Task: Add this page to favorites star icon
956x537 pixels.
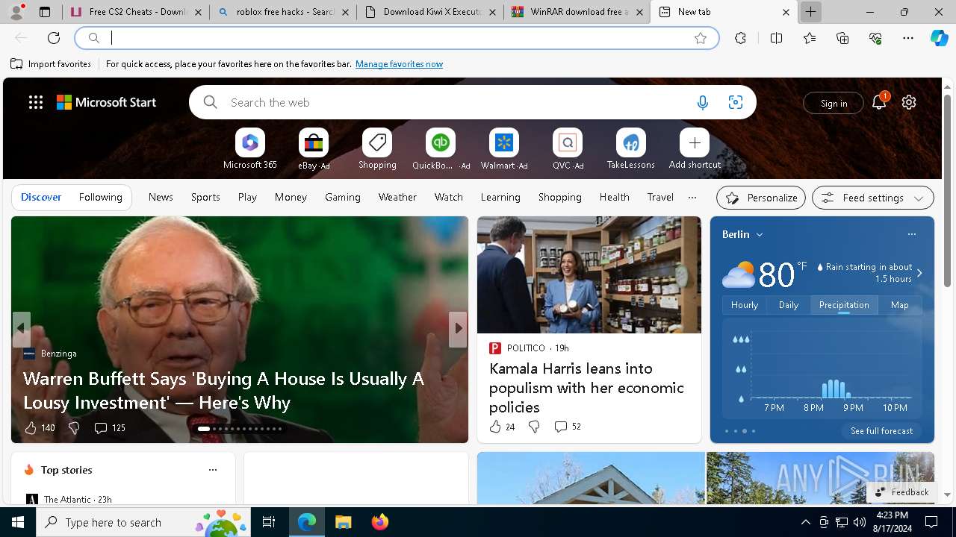Action: pos(701,38)
